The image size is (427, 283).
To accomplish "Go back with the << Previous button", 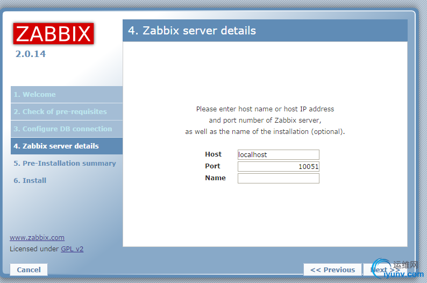I will (x=332, y=270).
